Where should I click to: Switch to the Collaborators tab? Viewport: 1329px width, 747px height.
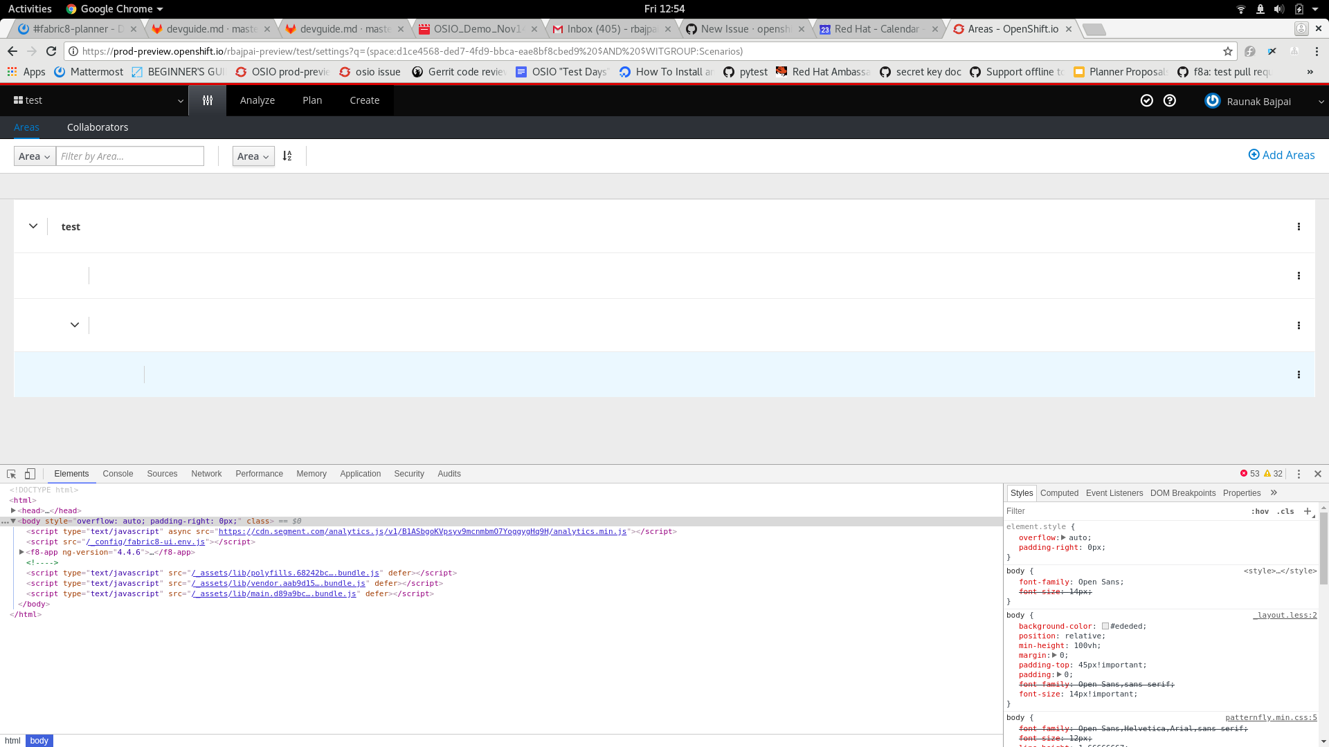pos(97,127)
